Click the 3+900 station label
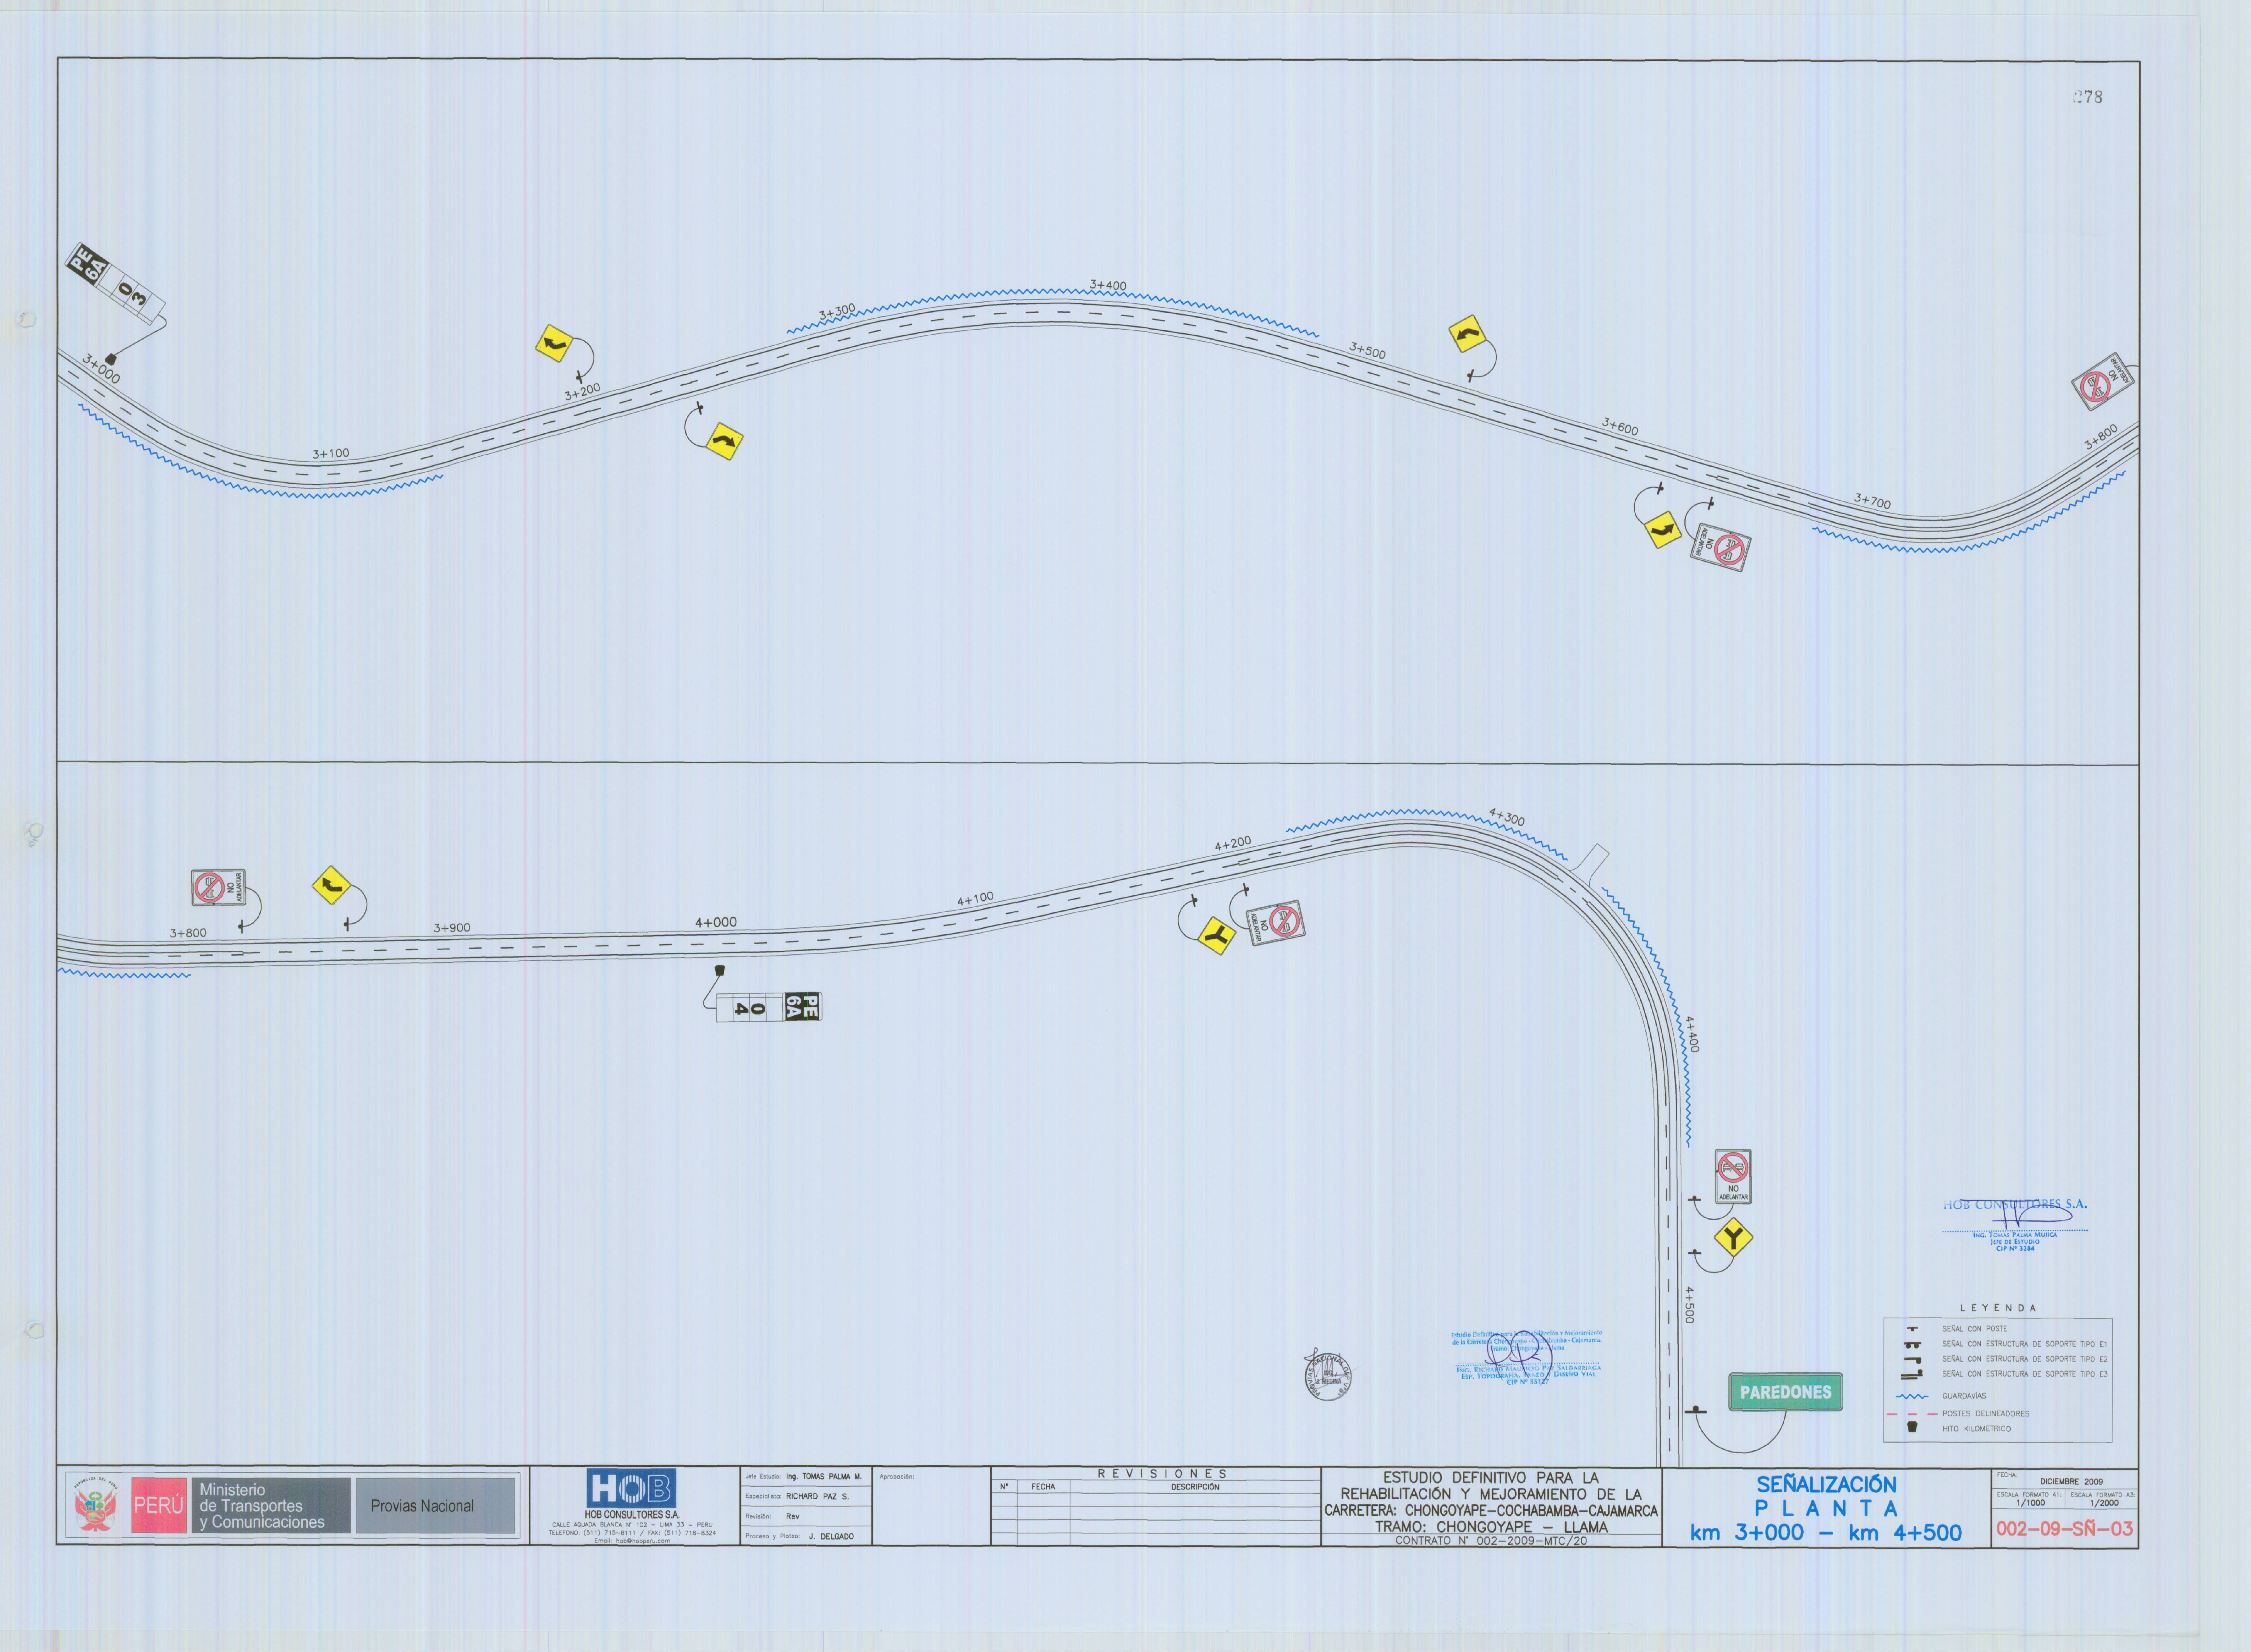This screenshot has height=1652, width=2251. click(452, 927)
